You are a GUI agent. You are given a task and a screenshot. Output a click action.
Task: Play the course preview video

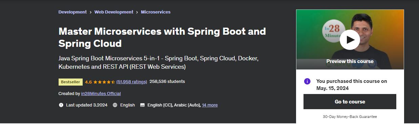pos(350,40)
